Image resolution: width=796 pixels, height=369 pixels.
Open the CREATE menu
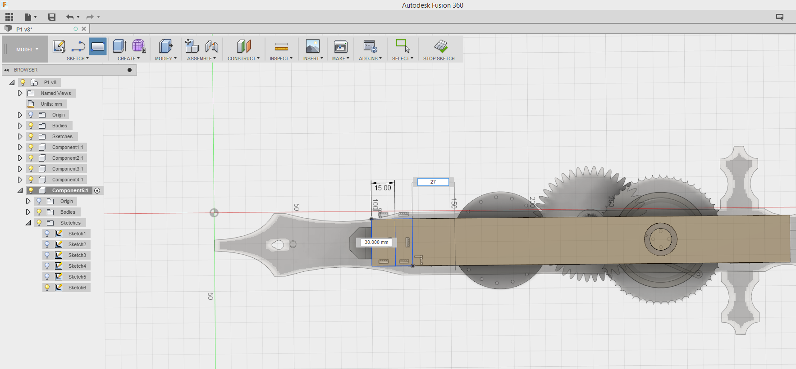click(x=128, y=58)
